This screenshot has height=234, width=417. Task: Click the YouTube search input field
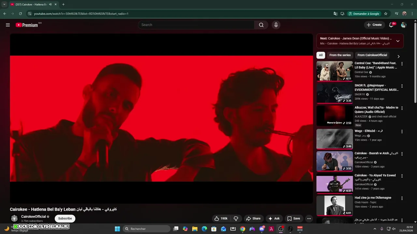[x=196, y=25]
